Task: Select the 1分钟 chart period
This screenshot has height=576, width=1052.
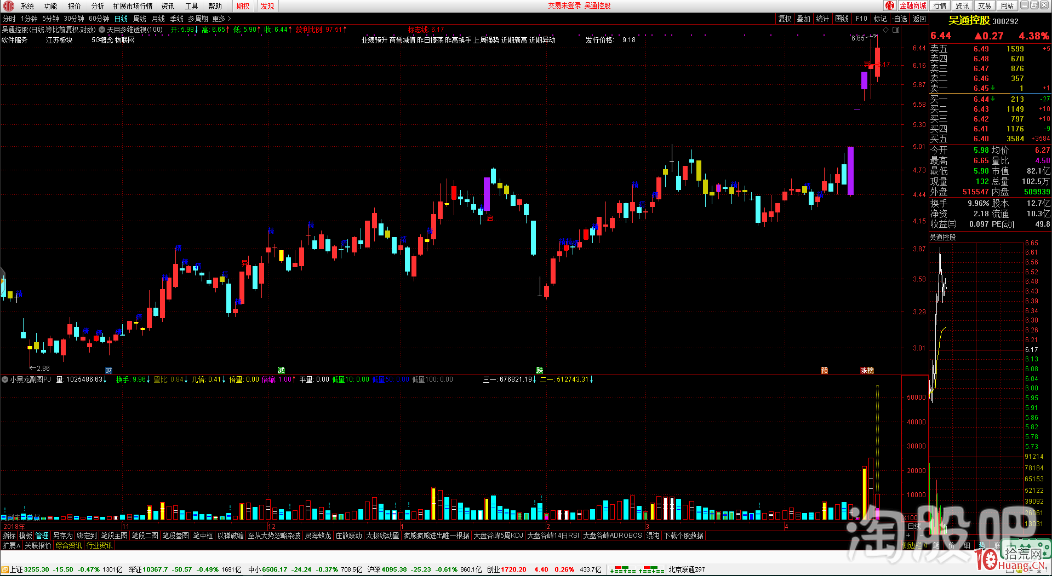Action: [x=29, y=19]
